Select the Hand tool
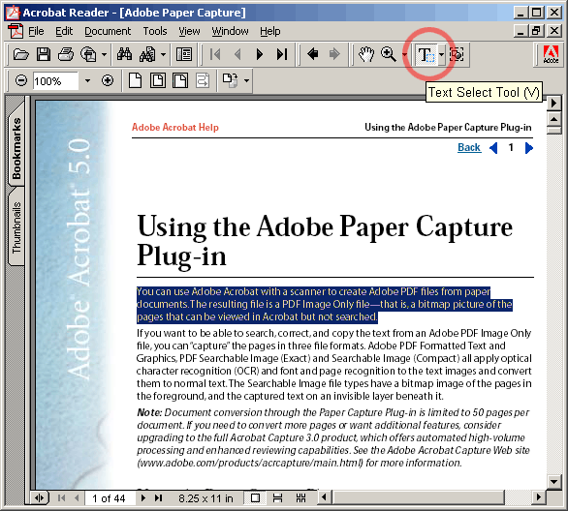Viewport: 568px width, 511px height. point(366,55)
